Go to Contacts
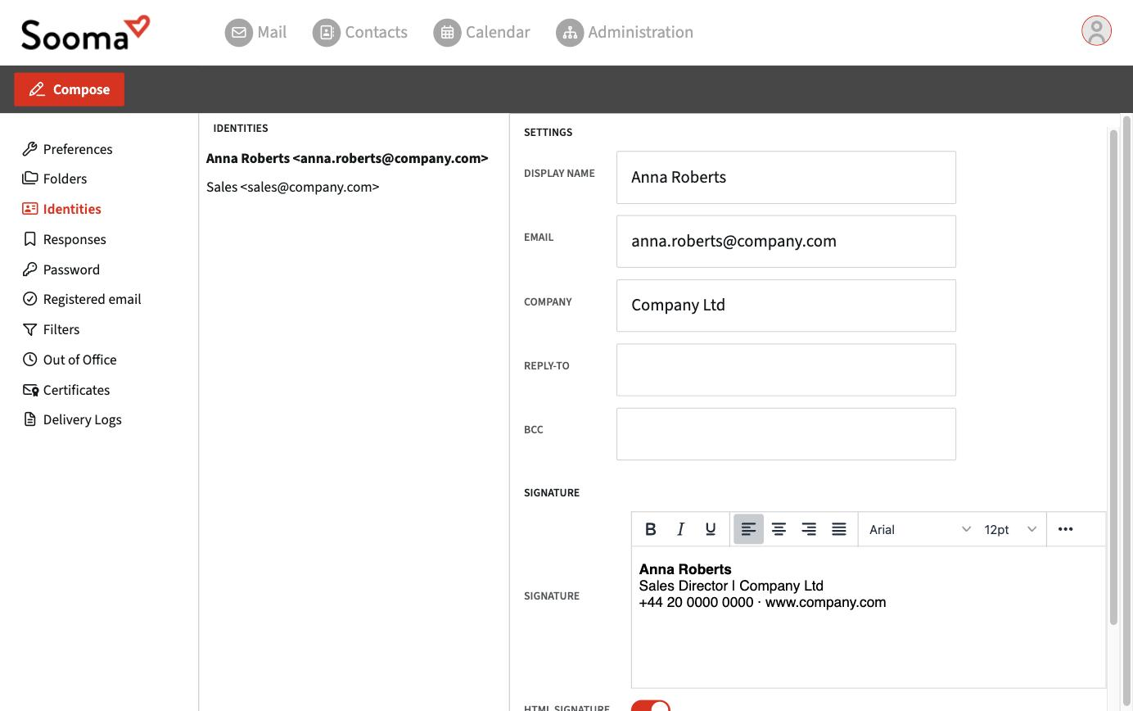This screenshot has height=711, width=1133. [360, 33]
